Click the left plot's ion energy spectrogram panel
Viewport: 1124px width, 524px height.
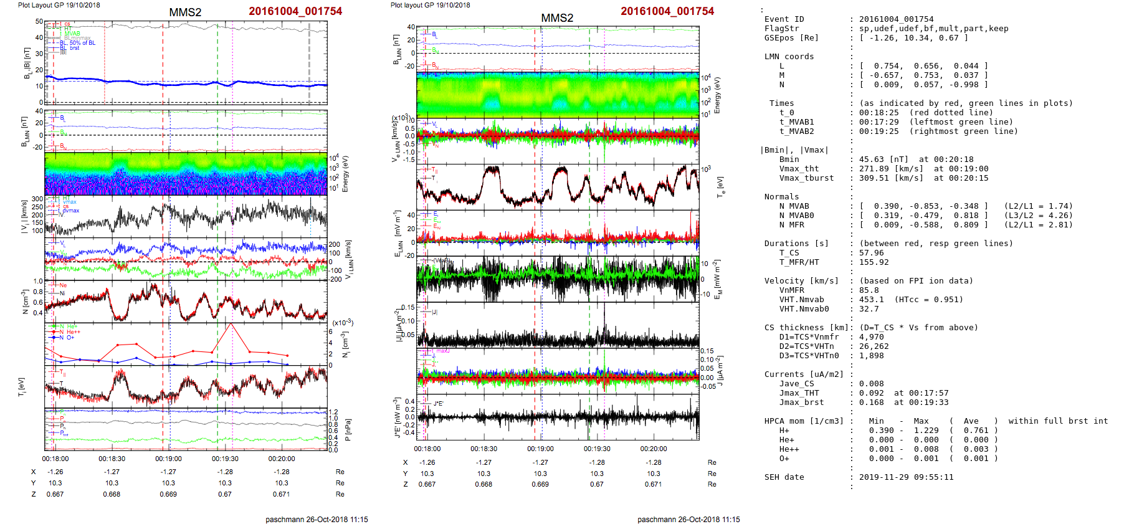click(x=186, y=174)
